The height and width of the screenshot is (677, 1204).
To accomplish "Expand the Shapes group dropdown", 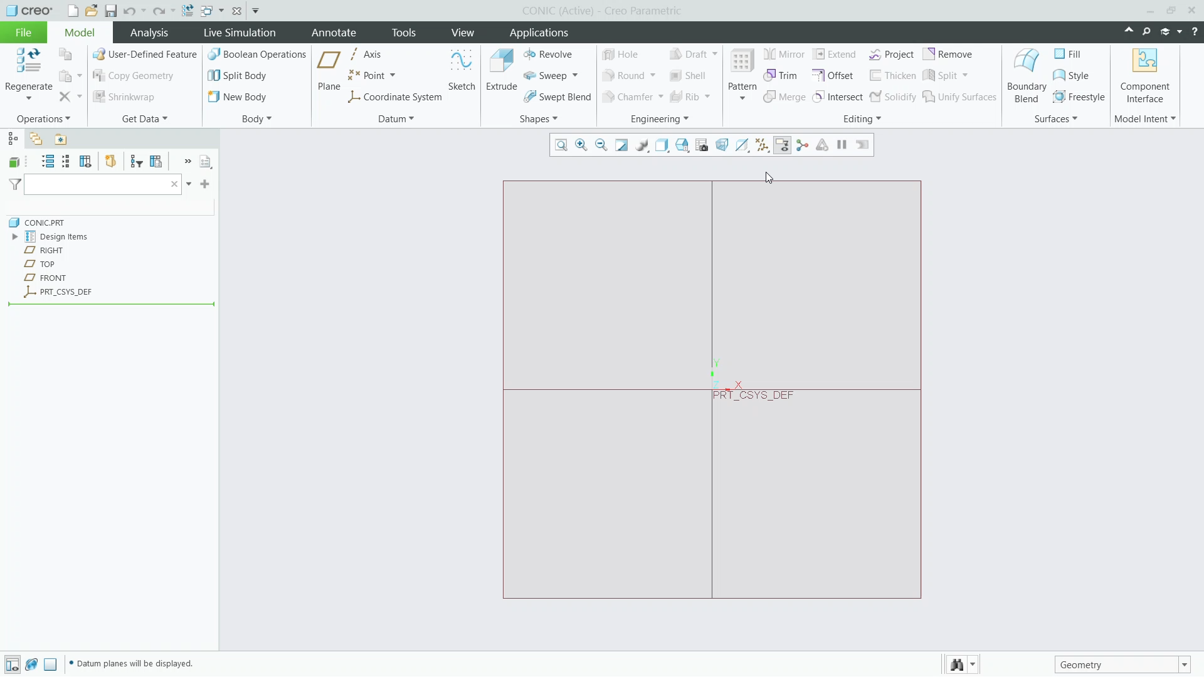I will 538,119.
